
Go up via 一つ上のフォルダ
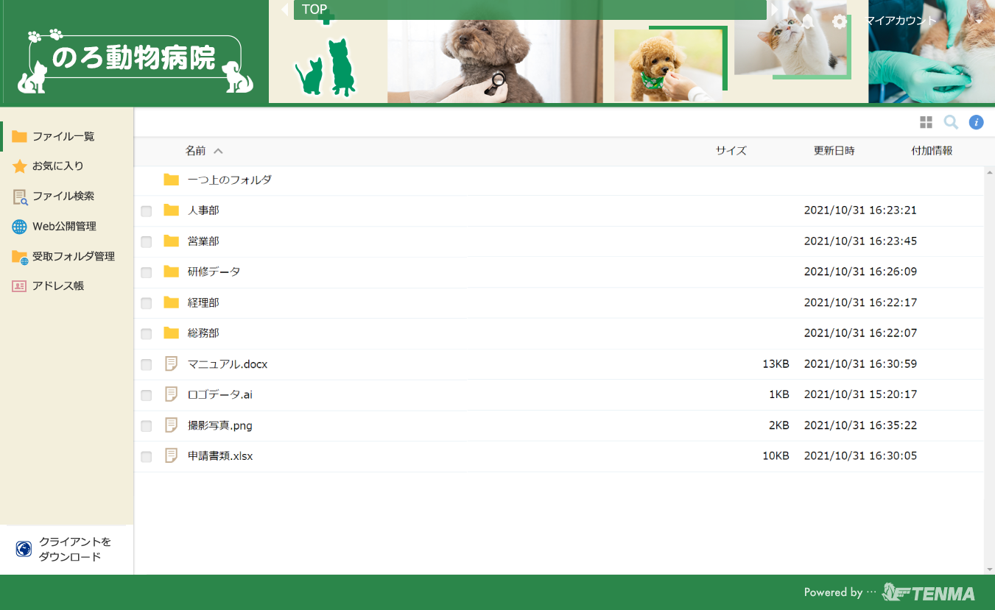230,180
